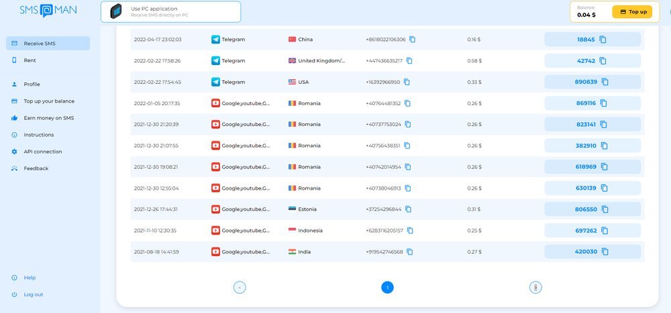Click the United Kingdom country cell
The image size is (671, 313).
click(317, 61)
